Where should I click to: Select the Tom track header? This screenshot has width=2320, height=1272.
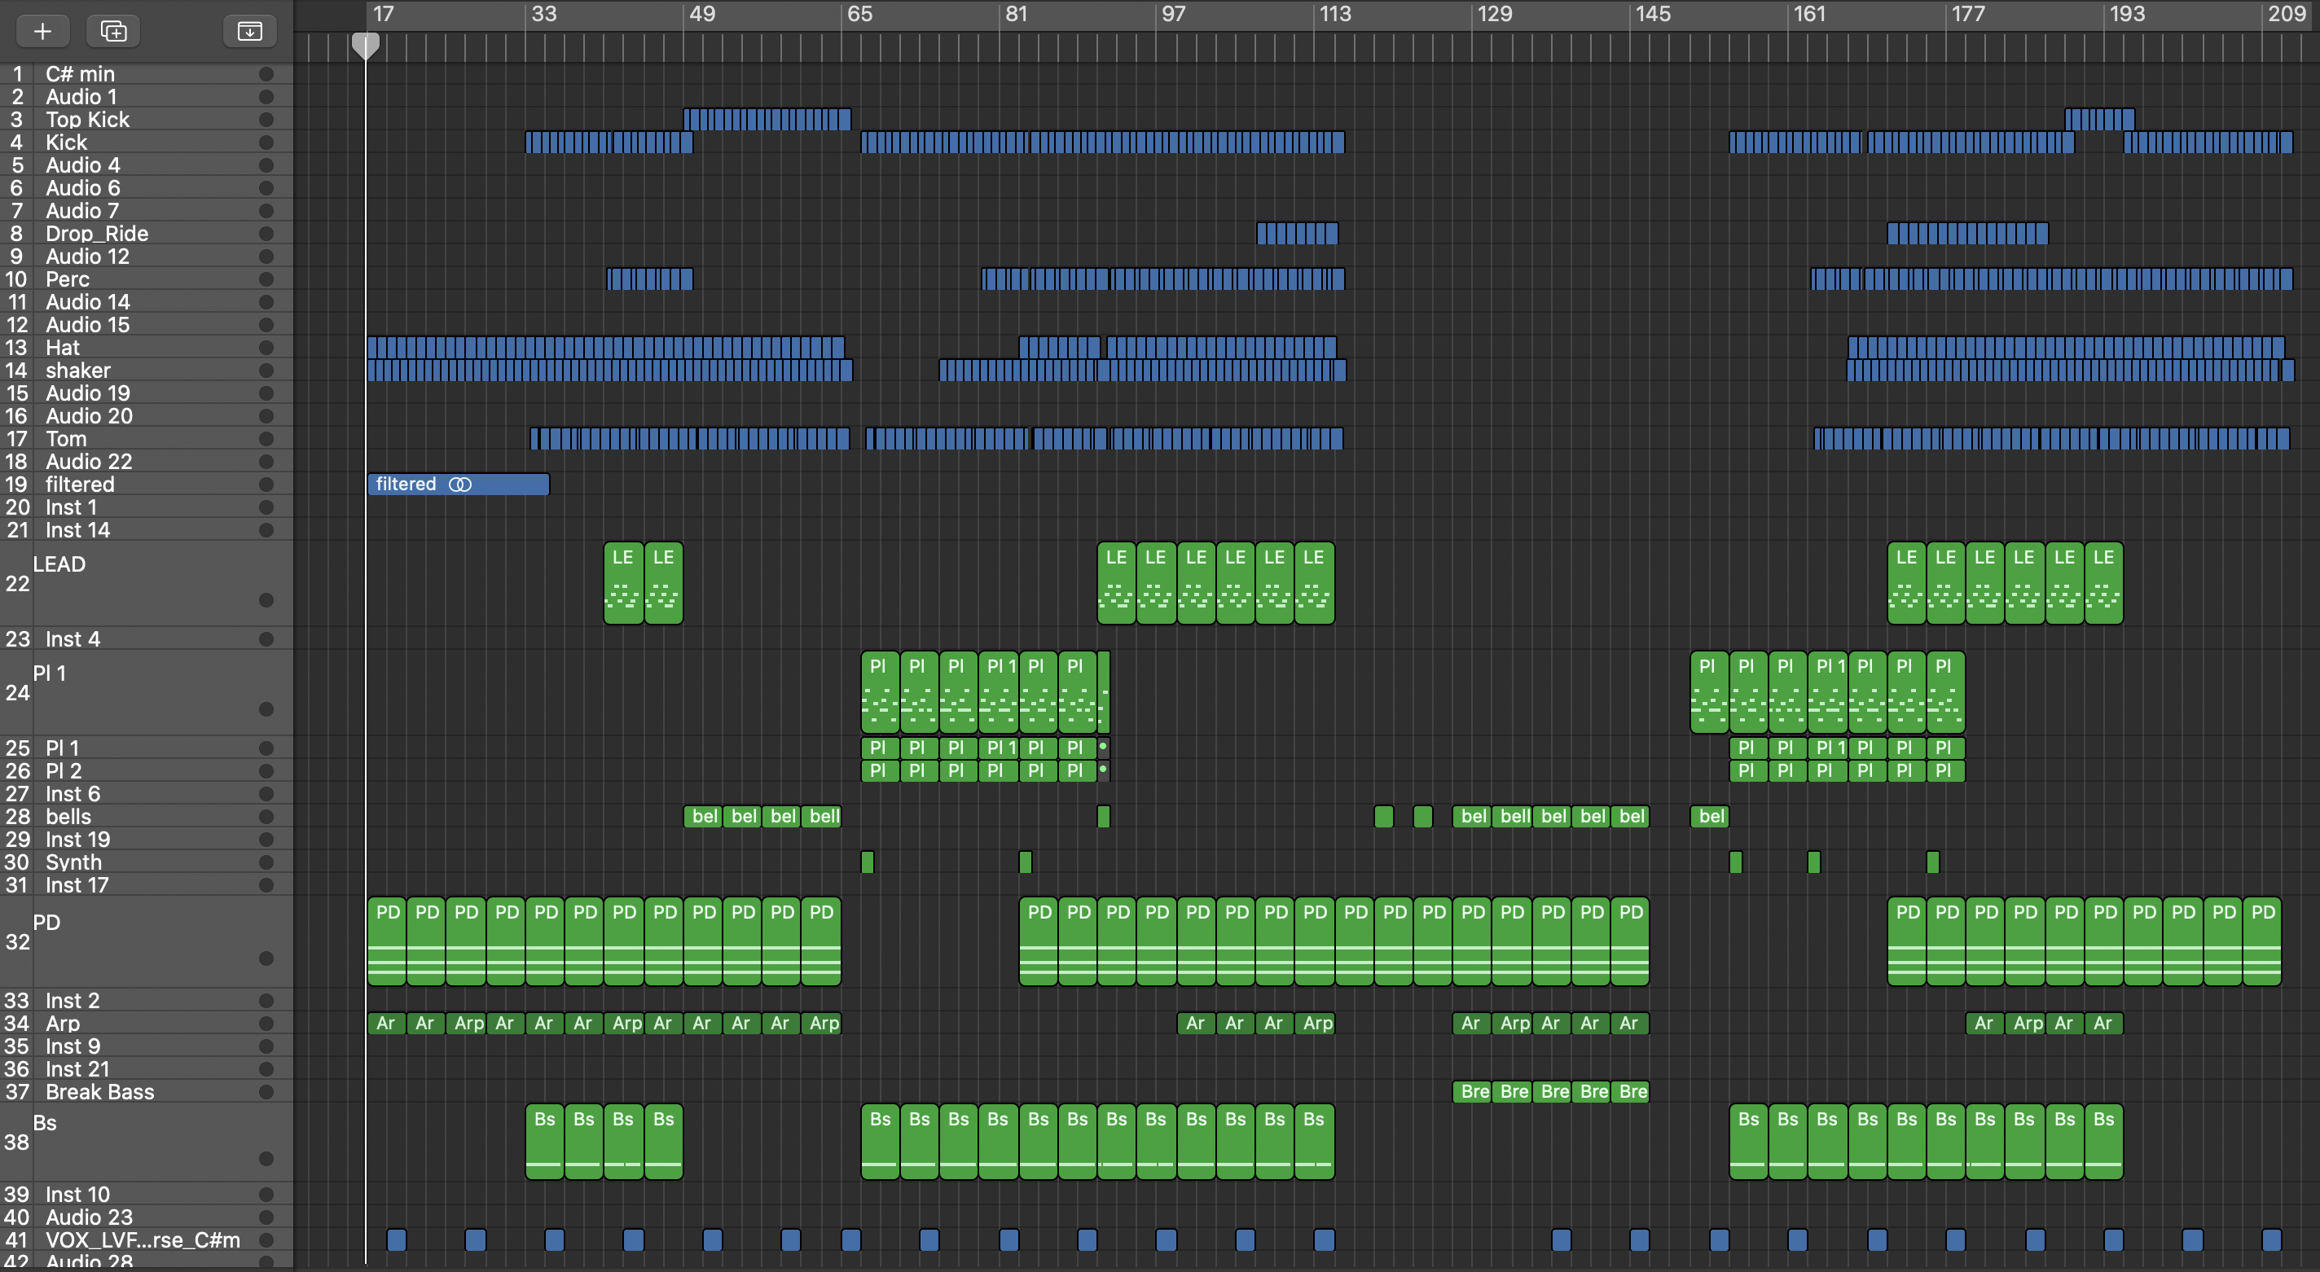click(x=146, y=439)
